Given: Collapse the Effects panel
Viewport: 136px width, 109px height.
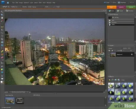Looking at the screenshot, I should tap(109, 76).
